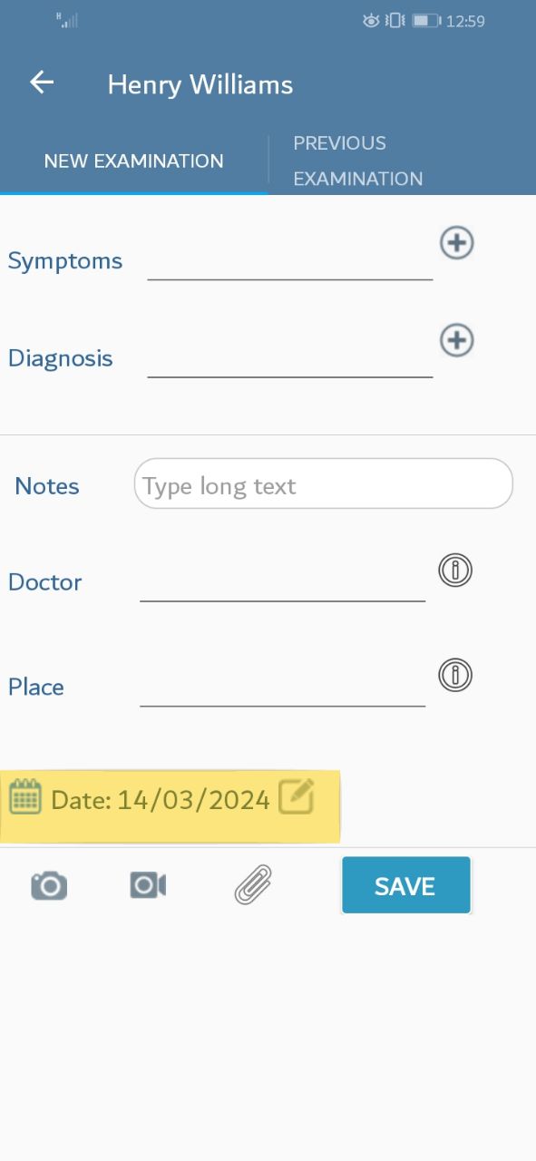Image resolution: width=536 pixels, height=1161 pixels.
Task: Click the calendar icon beside Date
Action: click(25, 797)
